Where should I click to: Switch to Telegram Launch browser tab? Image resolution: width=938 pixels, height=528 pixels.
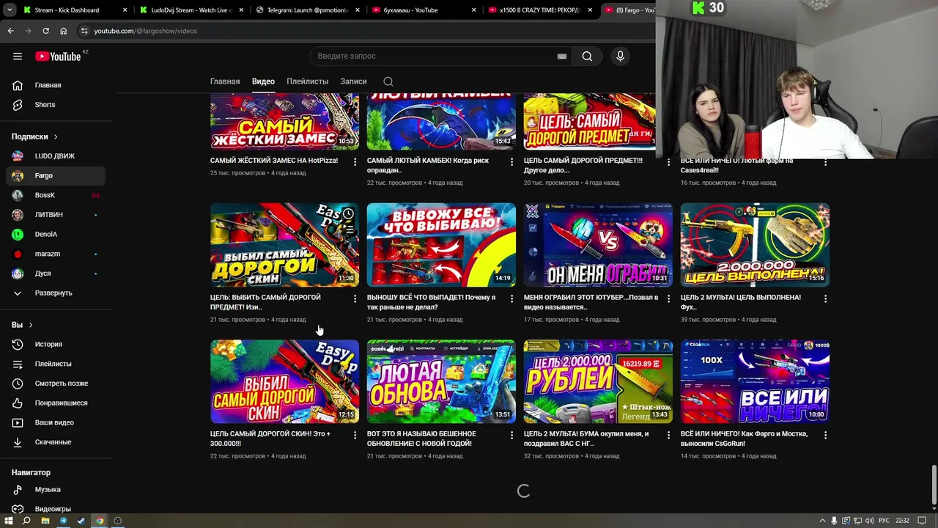pyautogui.click(x=307, y=10)
